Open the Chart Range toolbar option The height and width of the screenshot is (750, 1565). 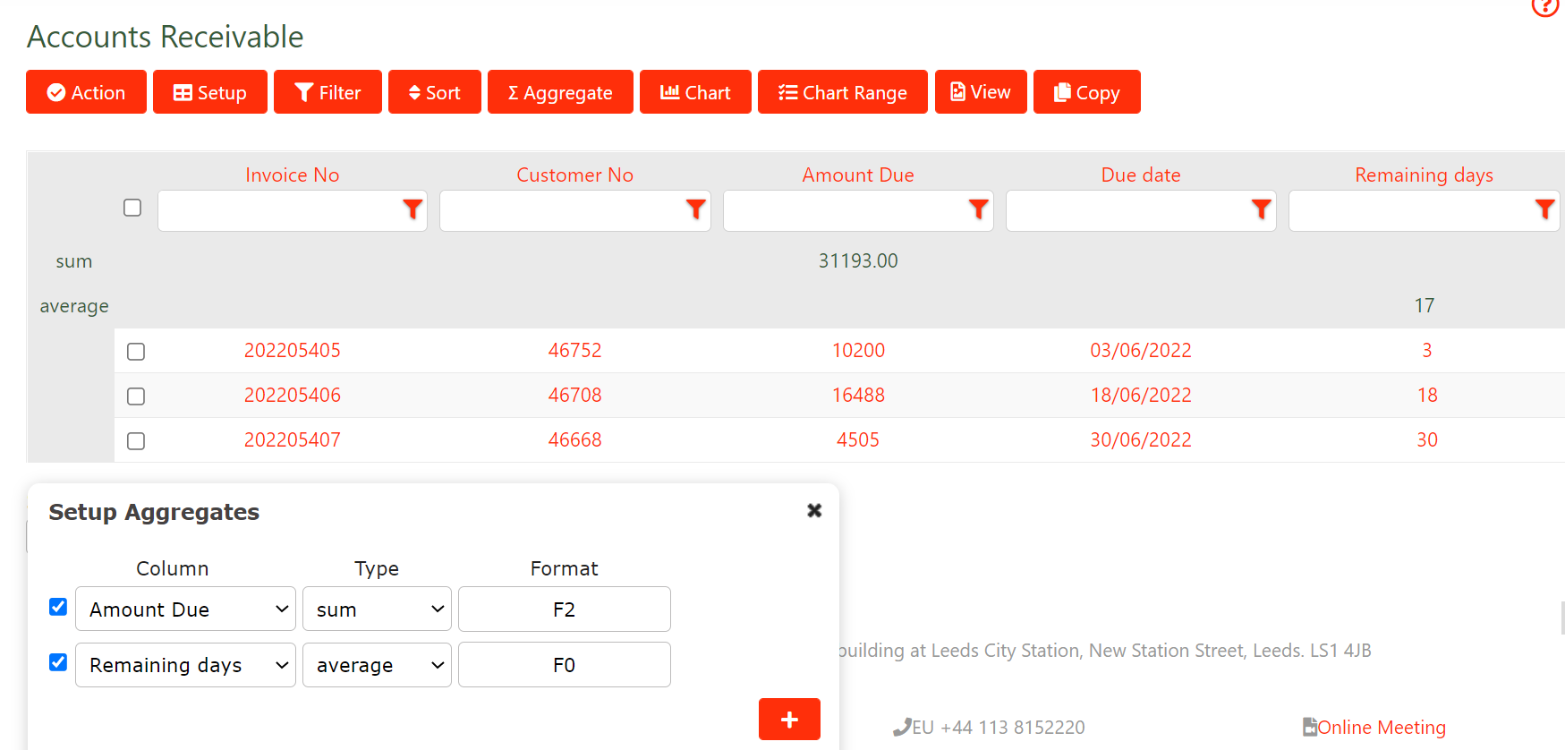click(842, 92)
